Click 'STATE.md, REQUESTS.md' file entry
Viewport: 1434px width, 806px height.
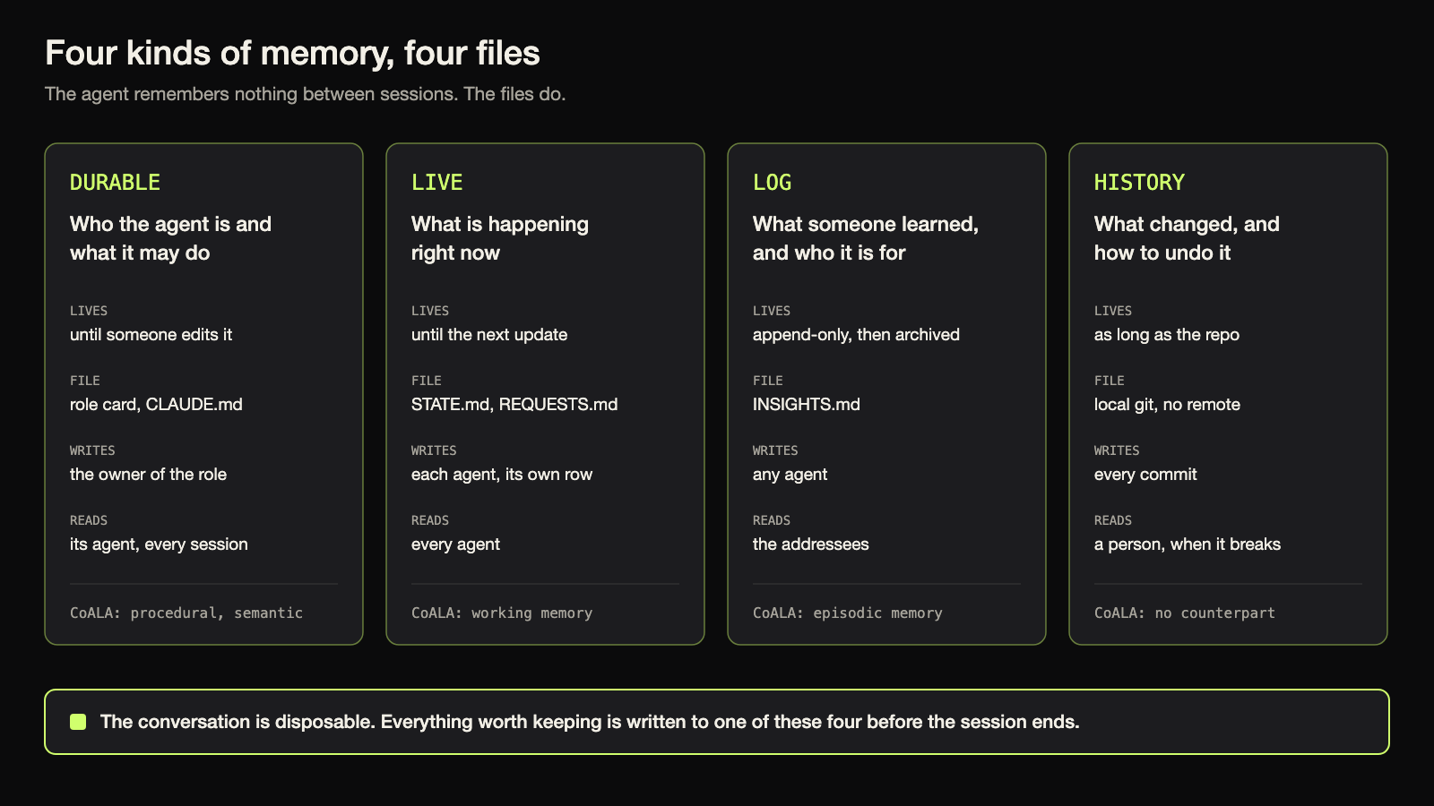(x=514, y=405)
